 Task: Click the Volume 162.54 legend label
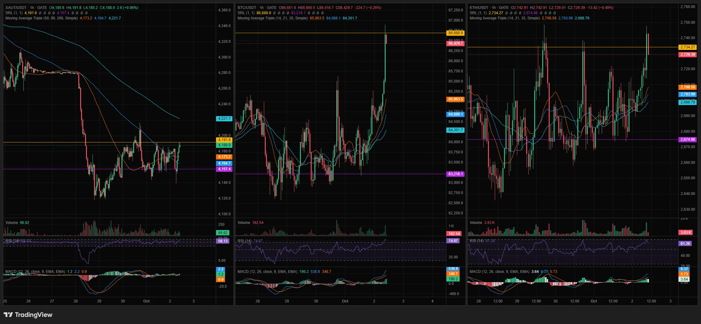tap(250, 223)
